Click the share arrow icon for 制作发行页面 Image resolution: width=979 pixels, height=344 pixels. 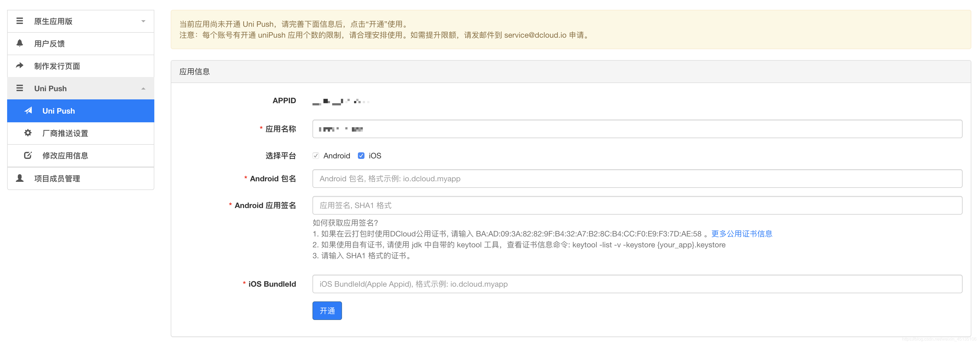(x=20, y=66)
